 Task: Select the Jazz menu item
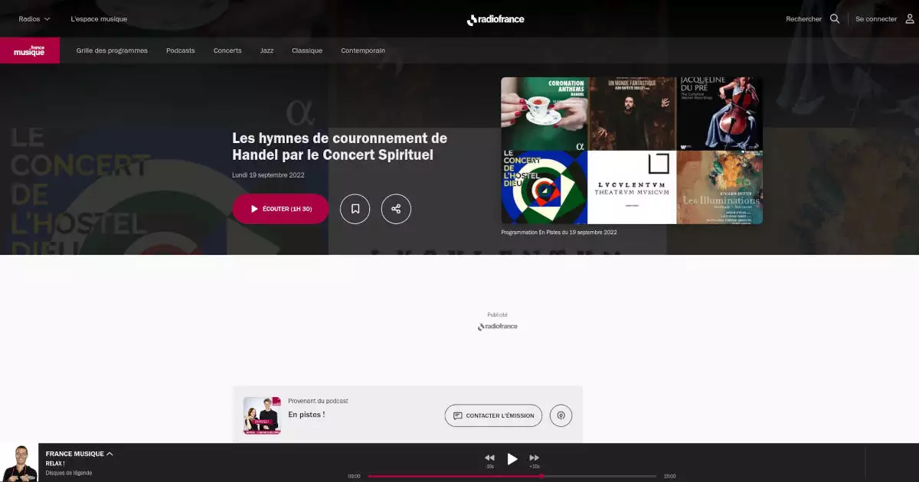click(x=267, y=50)
